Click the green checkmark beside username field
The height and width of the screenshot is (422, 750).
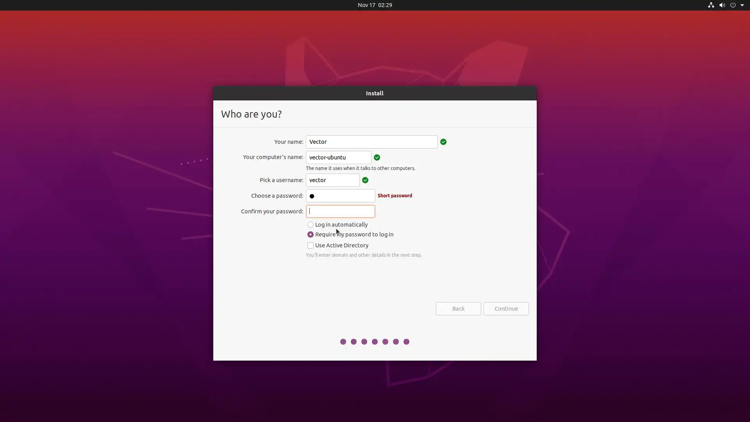[x=365, y=180]
